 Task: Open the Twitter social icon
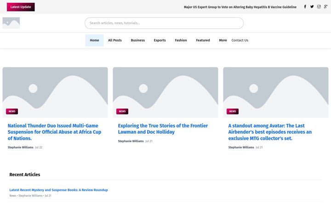pyautogui.click(x=312, y=7)
